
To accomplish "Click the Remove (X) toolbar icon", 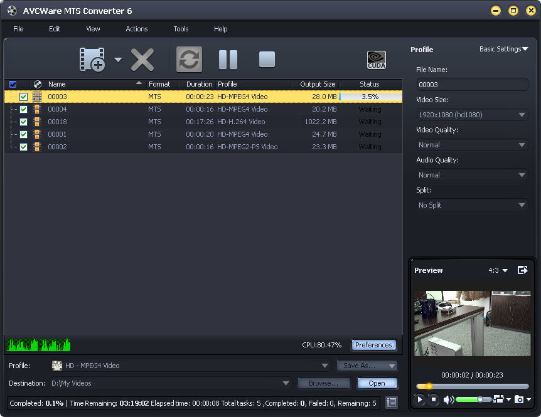I will [142, 60].
